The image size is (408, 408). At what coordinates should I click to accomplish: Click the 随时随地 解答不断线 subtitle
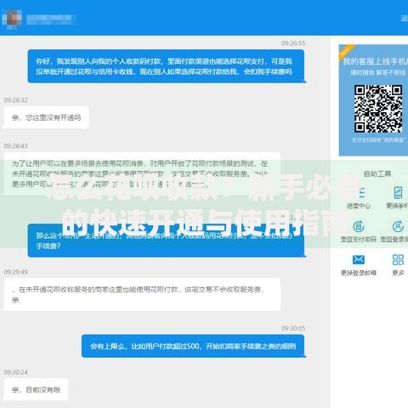coord(378,72)
